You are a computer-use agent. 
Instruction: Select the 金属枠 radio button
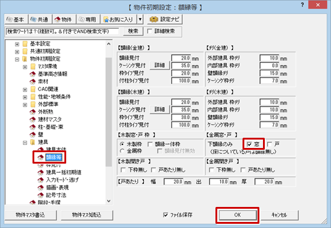point(122,151)
